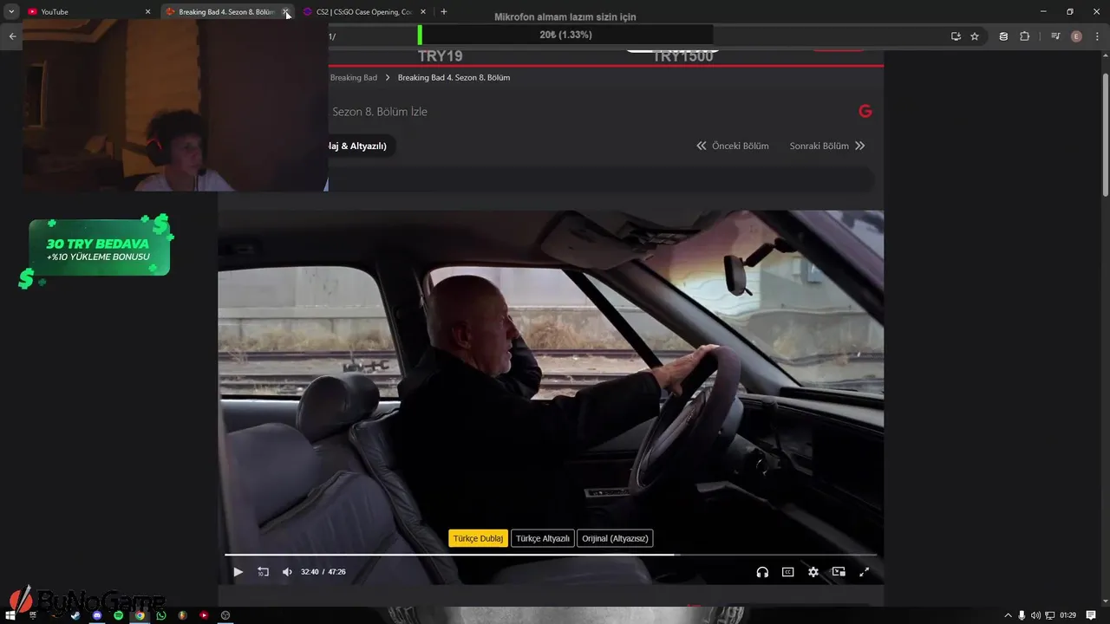Open WhatsApp from the taskbar

pos(161,615)
